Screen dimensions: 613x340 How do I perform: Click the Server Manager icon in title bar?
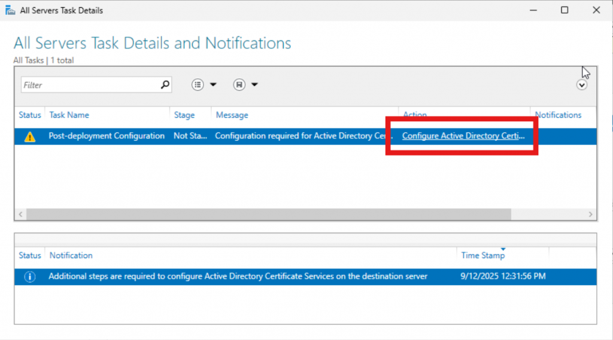click(x=9, y=10)
